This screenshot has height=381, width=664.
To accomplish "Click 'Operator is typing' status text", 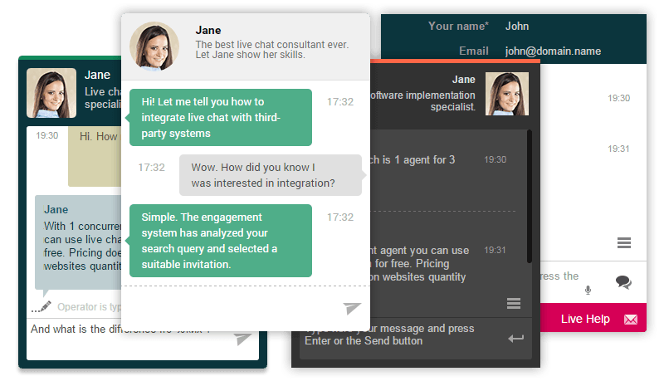I will 90,307.
